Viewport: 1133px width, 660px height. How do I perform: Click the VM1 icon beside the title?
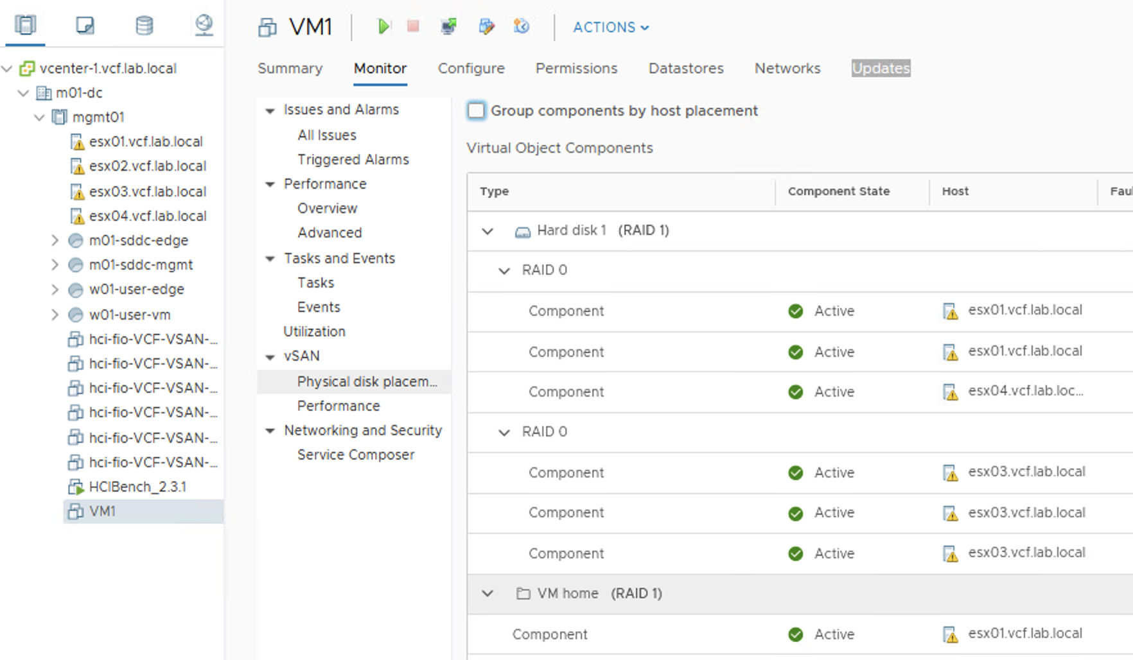tap(267, 28)
